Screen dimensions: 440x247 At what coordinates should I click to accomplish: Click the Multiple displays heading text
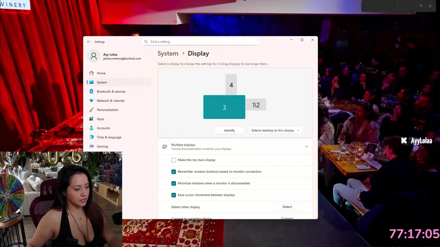click(x=183, y=145)
